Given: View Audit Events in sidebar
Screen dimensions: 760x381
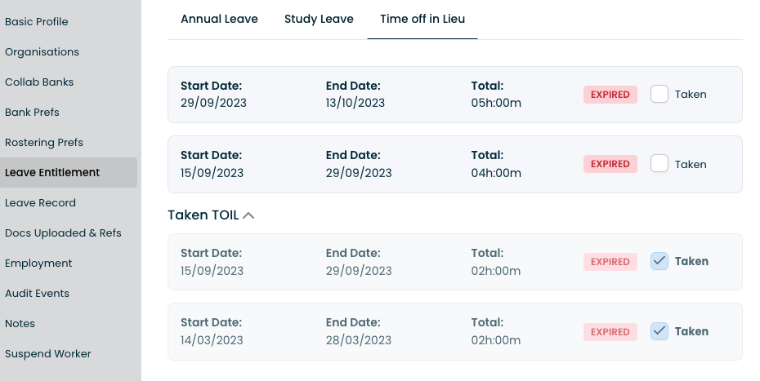Looking at the screenshot, I should 37,294.
